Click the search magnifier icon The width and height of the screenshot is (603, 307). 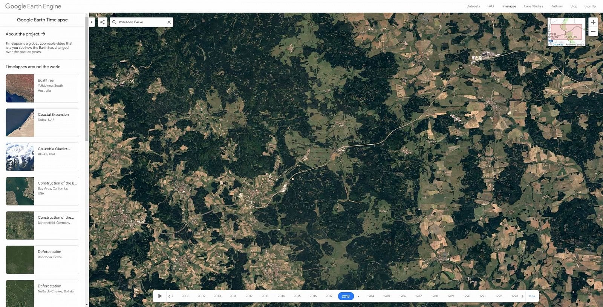pos(114,22)
